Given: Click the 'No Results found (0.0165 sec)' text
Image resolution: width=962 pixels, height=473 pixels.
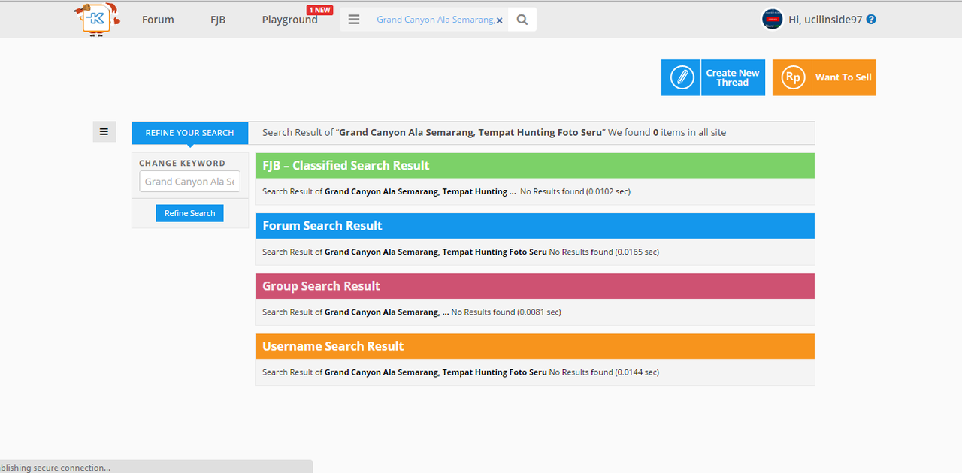Looking at the screenshot, I should click(x=604, y=252).
